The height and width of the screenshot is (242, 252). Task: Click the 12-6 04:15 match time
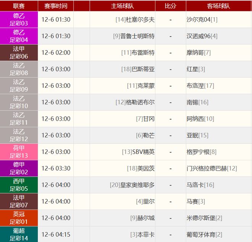[x=56, y=234]
